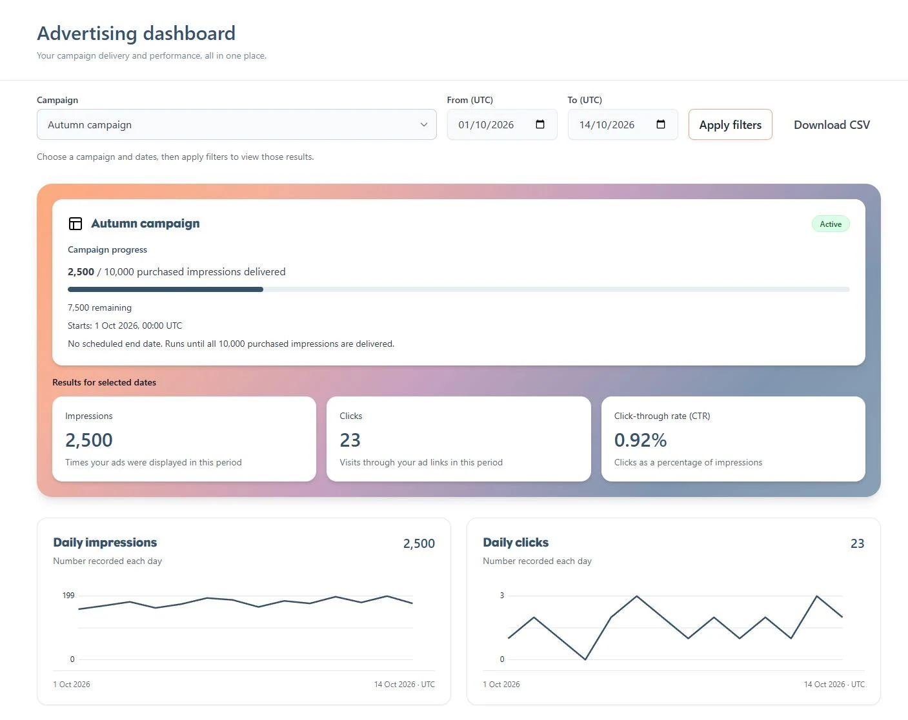The width and height of the screenshot is (908, 720).
Task: Expand the Campaign dropdown chevron
Action: (x=424, y=124)
